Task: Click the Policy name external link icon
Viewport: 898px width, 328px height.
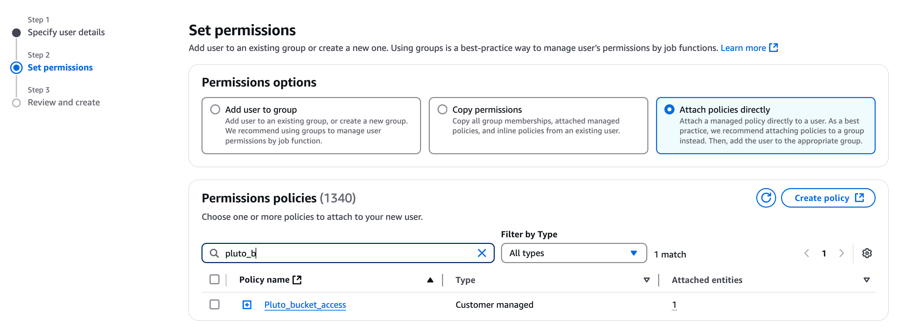Action: (x=297, y=280)
